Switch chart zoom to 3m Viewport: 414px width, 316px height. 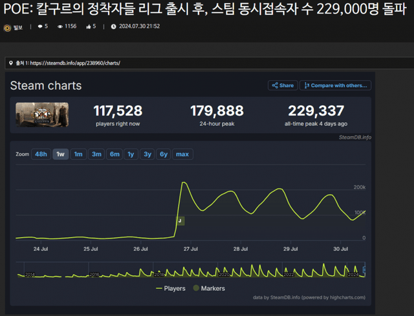pyautogui.click(x=96, y=154)
